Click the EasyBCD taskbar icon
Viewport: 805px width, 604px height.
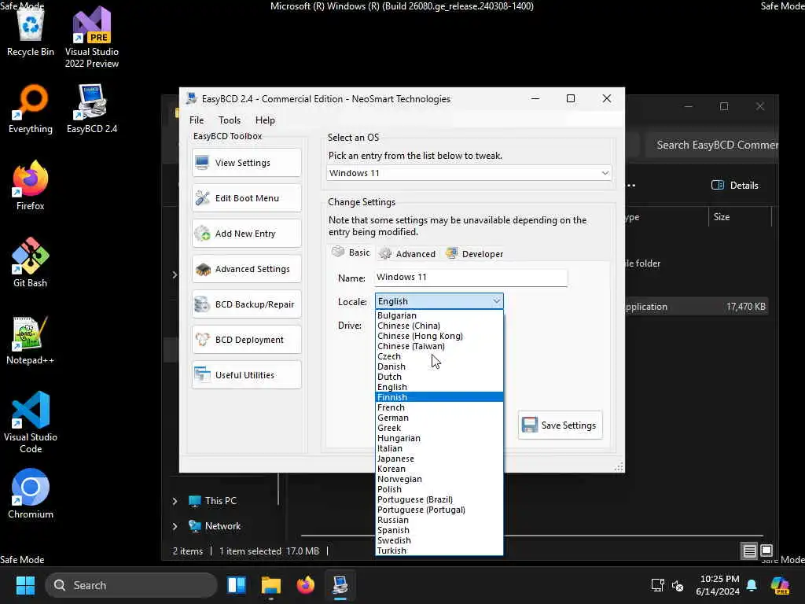pyautogui.click(x=340, y=585)
